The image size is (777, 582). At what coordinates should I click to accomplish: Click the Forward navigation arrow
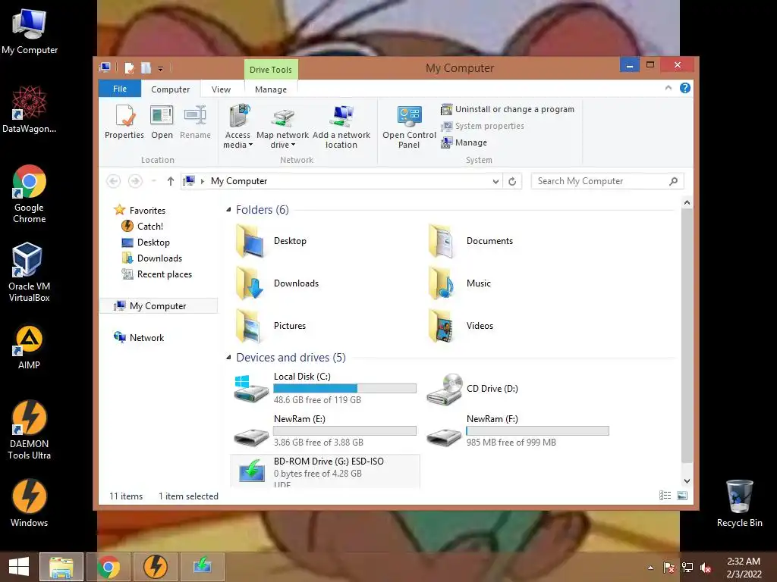pyautogui.click(x=135, y=181)
